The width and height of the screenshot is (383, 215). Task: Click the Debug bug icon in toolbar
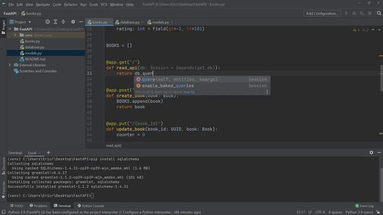(x=354, y=13)
